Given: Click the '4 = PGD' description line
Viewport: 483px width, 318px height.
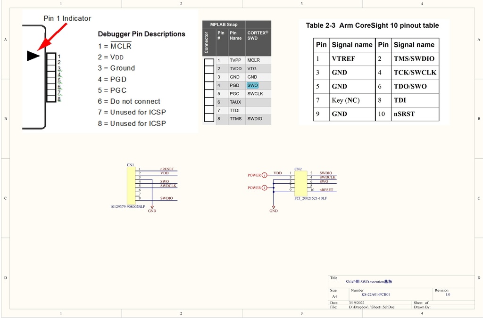Looking at the screenshot, I should tap(112, 79).
